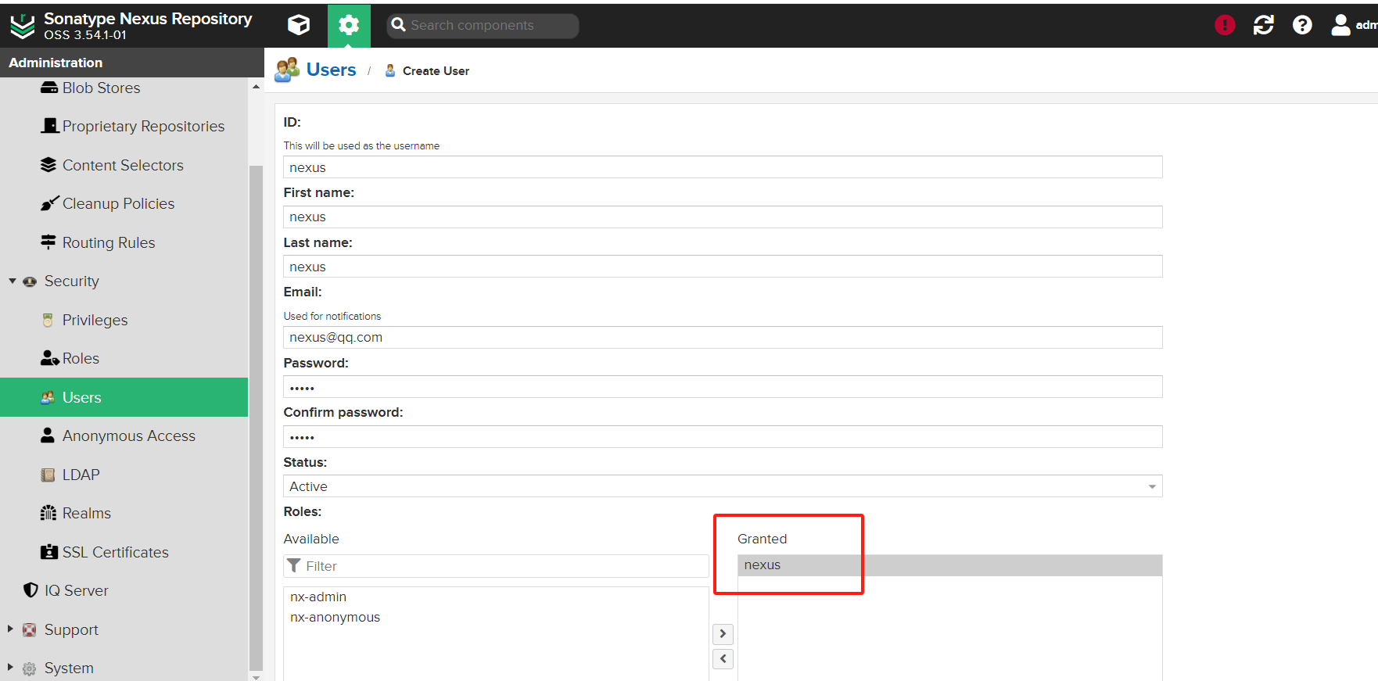Screen dimensions: 1378x681
Task: Click the Cleanup Policies broom icon
Action: tap(49, 203)
